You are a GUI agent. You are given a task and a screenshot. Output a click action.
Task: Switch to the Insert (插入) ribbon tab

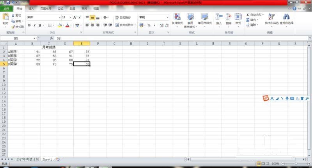pos(31,8)
